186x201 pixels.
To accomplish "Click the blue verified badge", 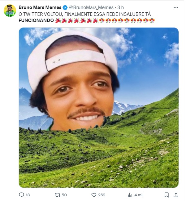I will (x=65, y=7).
